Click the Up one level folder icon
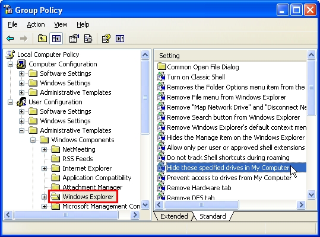This screenshot has width=320, height=237. coord(42,39)
